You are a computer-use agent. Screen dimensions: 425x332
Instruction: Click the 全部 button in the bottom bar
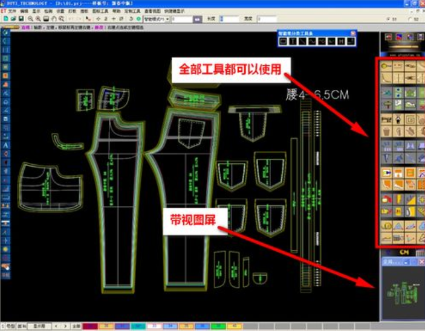tap(76, 326)
